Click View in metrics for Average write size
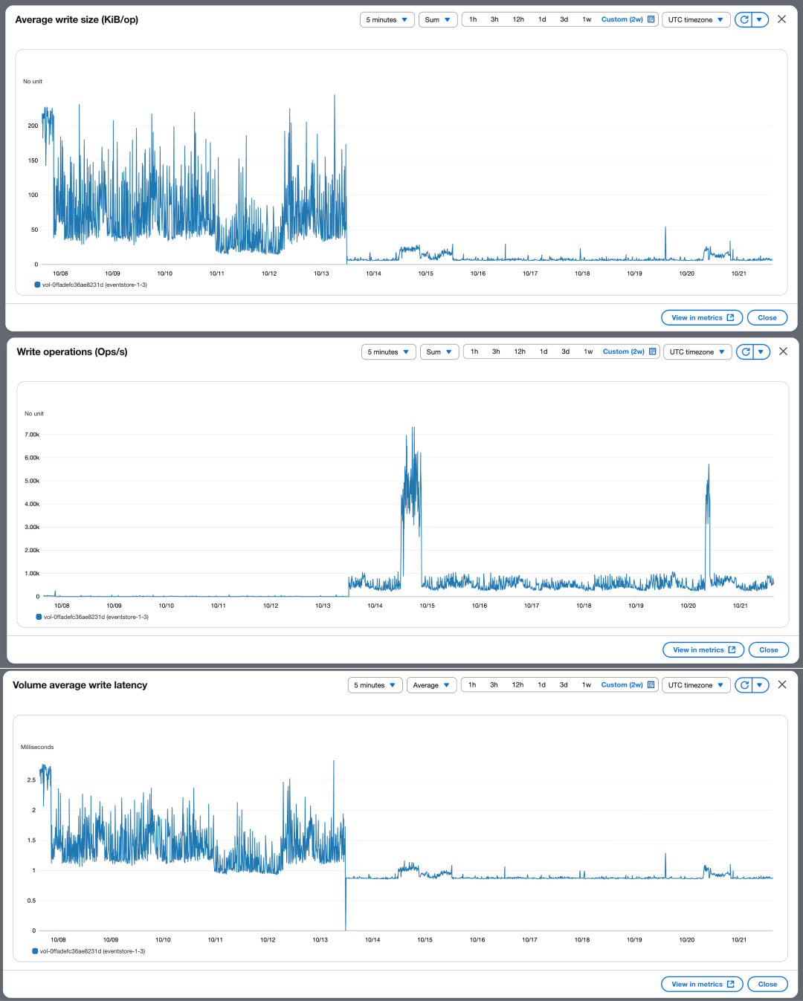The width and height of the screenshot is (803, 1001). 701,318
